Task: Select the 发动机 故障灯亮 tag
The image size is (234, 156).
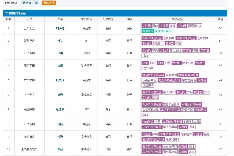Action: coord(183,63)
